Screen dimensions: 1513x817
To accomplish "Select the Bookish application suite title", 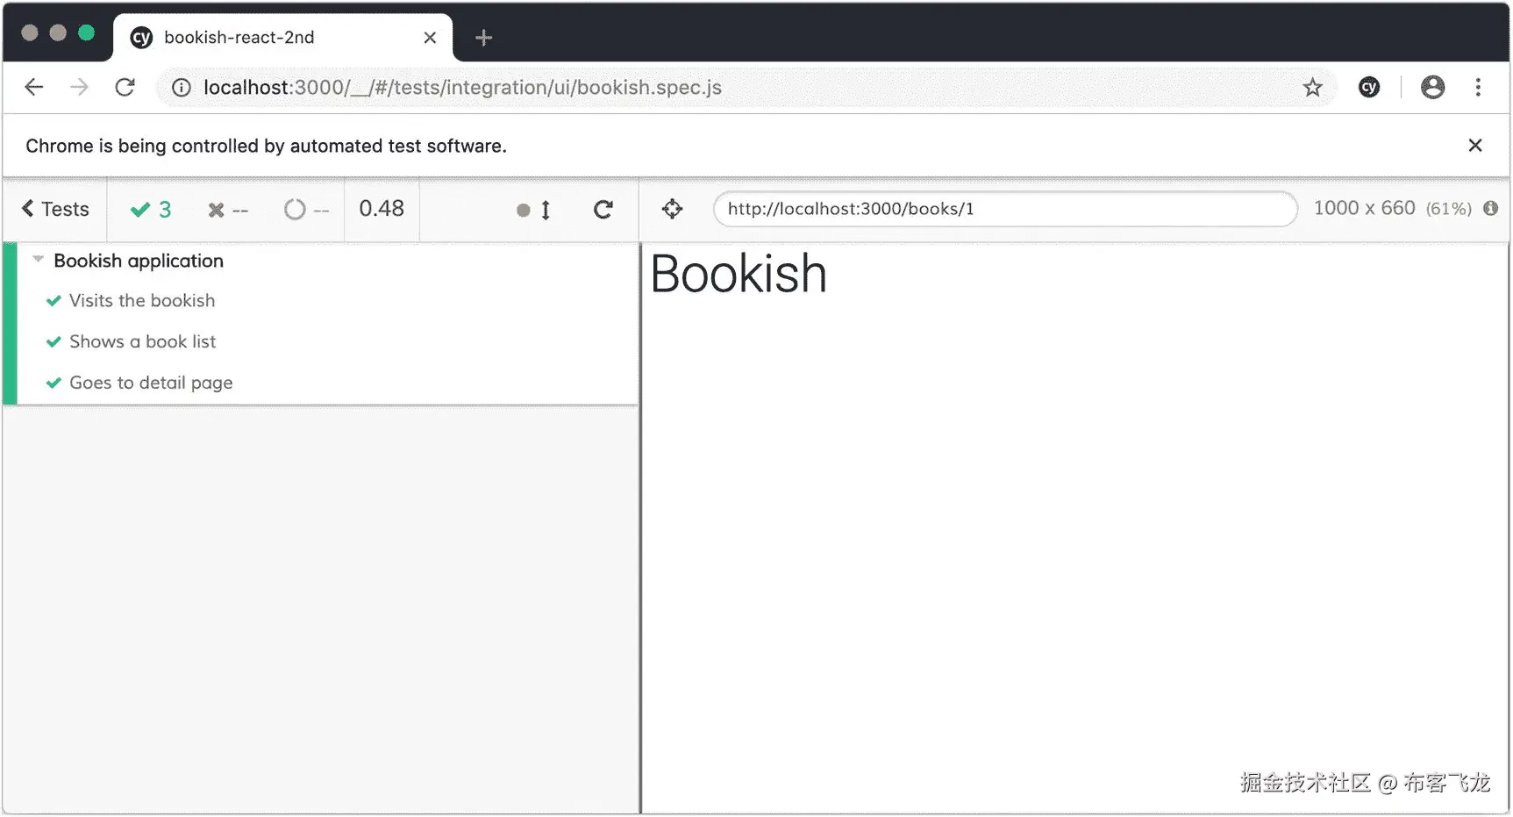I will [139, 261].
